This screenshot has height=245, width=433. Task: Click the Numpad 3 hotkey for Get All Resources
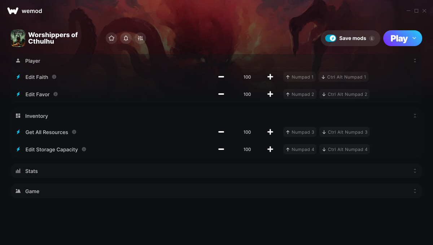(300, 132)
